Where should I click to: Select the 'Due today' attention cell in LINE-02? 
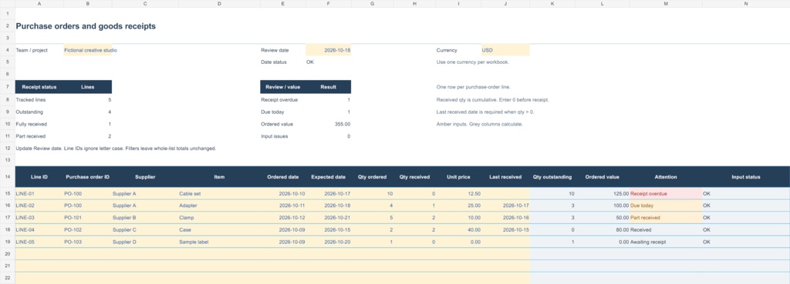666,205
